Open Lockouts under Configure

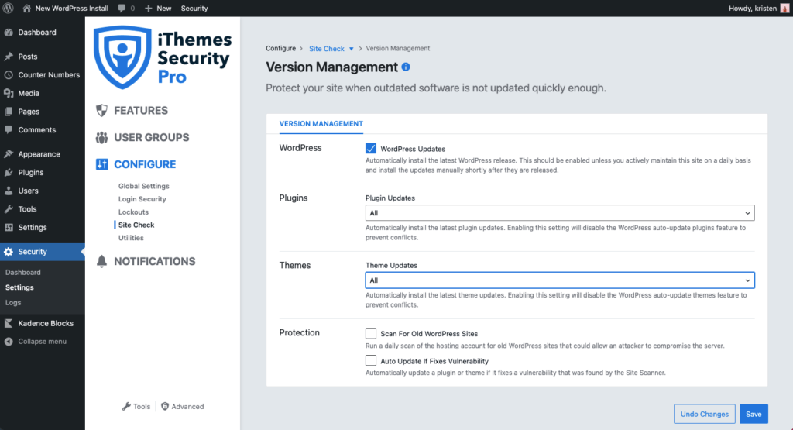pos(133,212)
